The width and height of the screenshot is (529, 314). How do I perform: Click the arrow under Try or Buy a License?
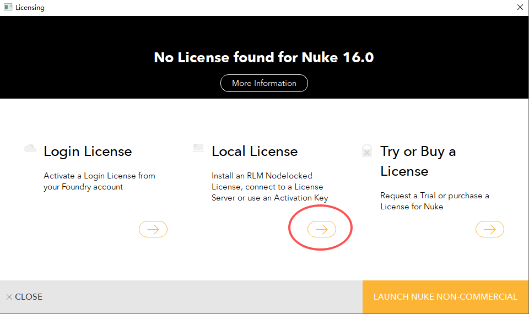coord(490,229)
